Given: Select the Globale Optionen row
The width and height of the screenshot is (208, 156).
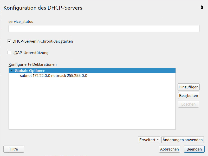Looking at the screenshot, I should (92, 70).
